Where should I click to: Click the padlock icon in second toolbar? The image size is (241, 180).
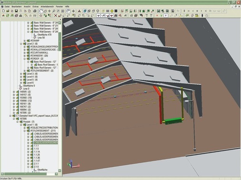(x=20, y=16)
